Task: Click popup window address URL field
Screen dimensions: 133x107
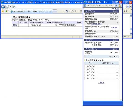Action: tap(101, 6)
